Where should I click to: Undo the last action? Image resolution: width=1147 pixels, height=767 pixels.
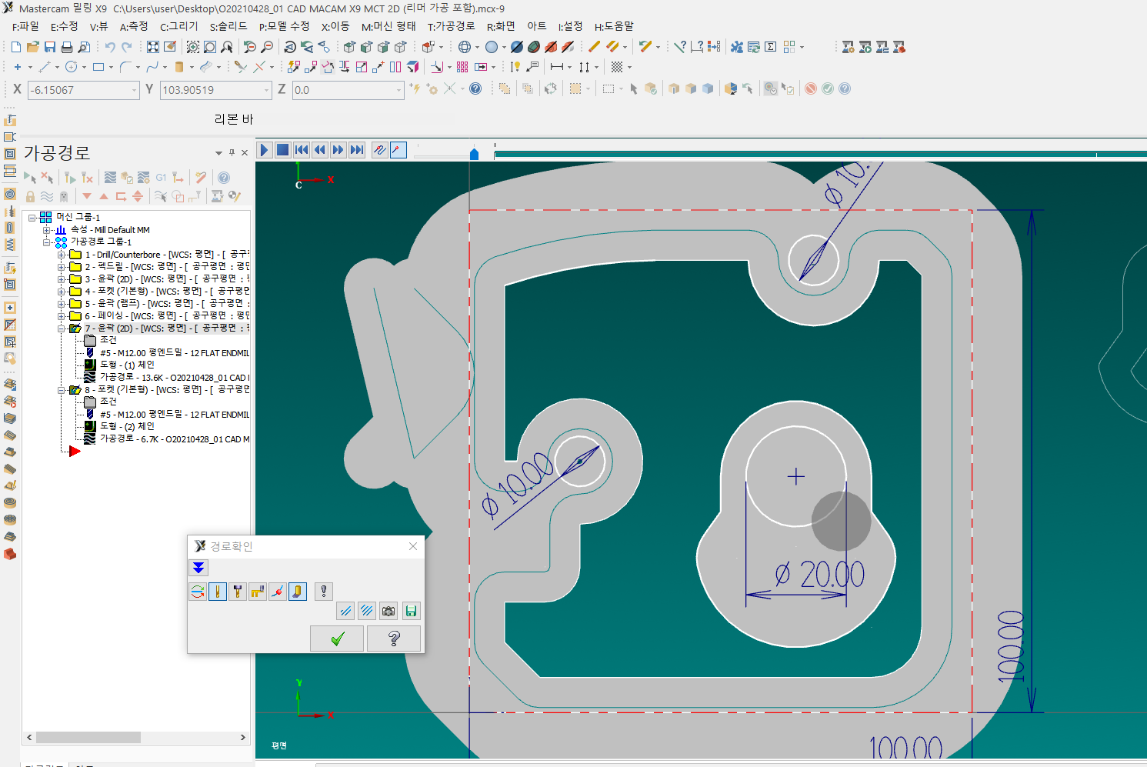click(109, 47)
